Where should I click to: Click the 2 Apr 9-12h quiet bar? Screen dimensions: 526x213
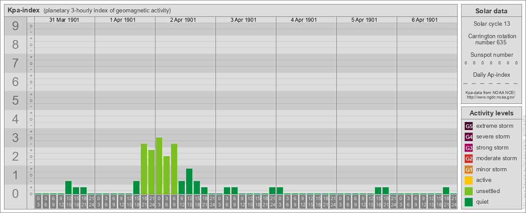tap(182, 188)
